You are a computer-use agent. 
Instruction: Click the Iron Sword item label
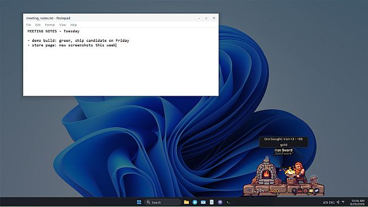pyautogui.click(x=284, y=150)
